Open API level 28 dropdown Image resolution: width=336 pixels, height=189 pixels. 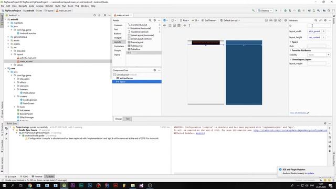tap(195, 20)
